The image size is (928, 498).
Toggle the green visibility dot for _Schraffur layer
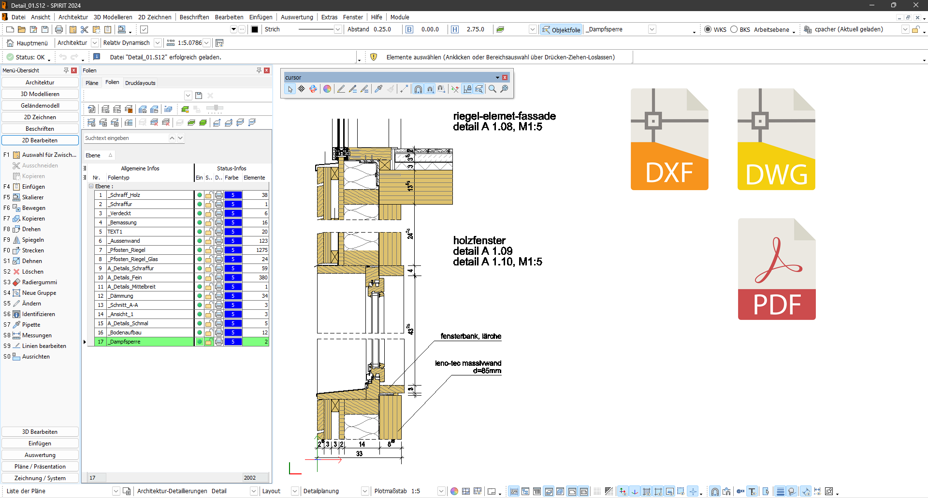(x=199, y=204)
